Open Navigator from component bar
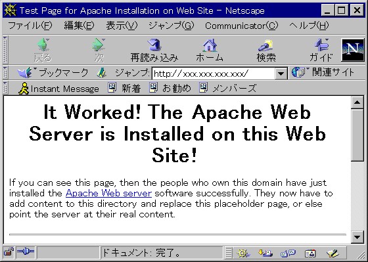The width and height of the screenshot is (368, 262). point(243,253)
